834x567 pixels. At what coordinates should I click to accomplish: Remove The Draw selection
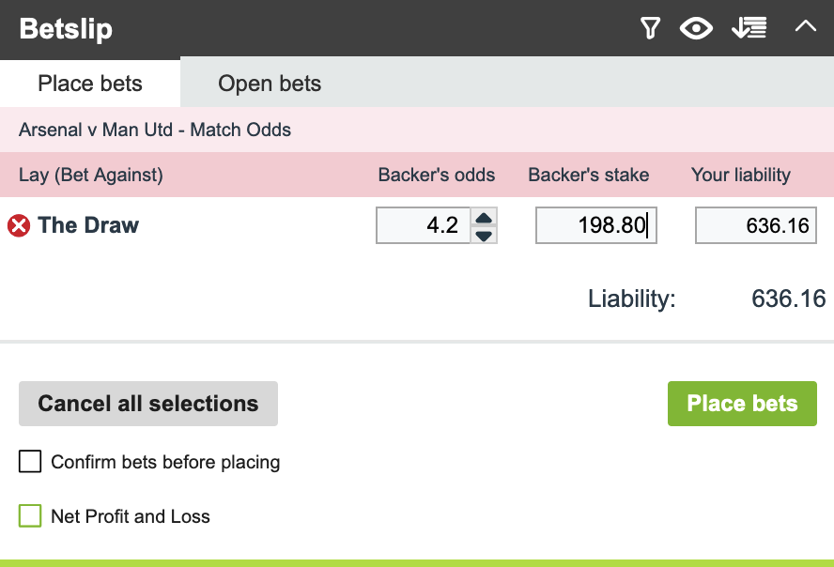click(x=19, y=225)
